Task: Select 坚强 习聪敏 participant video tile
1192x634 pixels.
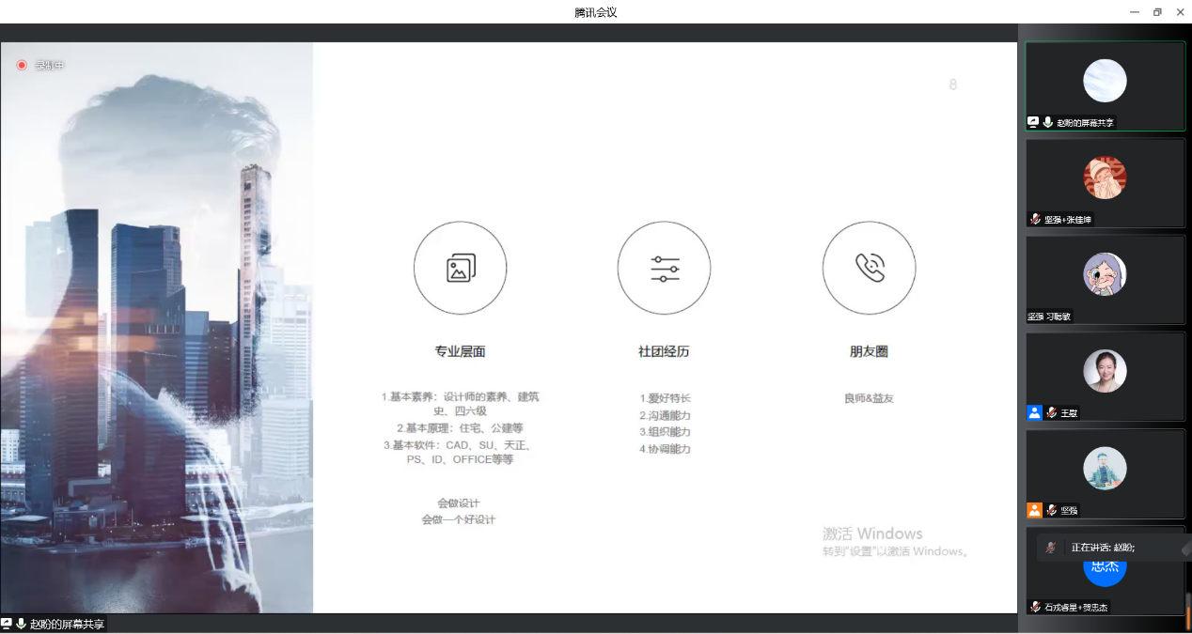Action: coord(1105,279)
